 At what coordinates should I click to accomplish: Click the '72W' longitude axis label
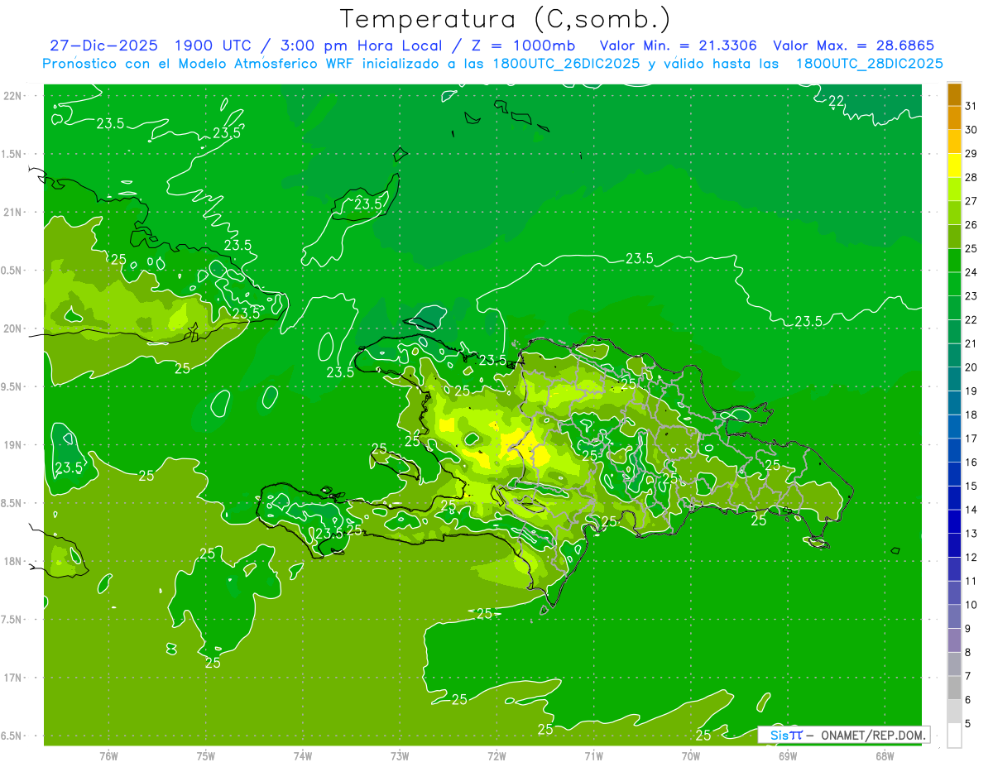point(496,755)
